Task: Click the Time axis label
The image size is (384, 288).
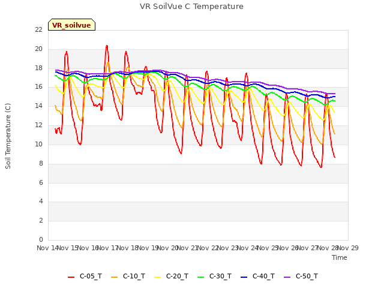Action: pyautogui.click(x=340, y=257)
